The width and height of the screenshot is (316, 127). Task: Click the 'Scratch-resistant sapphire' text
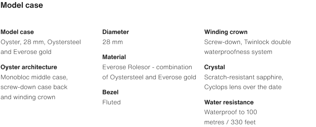[x=243, y=77]
